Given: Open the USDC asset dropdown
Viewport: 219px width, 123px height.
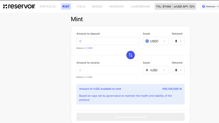Looking at the screenshot, I should coord(155,41).
